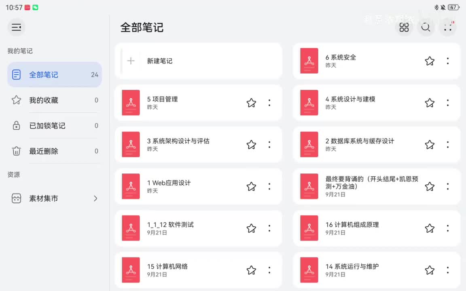Tap PDF icon of 2 数据库系统与缓存设计
466x291 pixels.
point(309,145)
